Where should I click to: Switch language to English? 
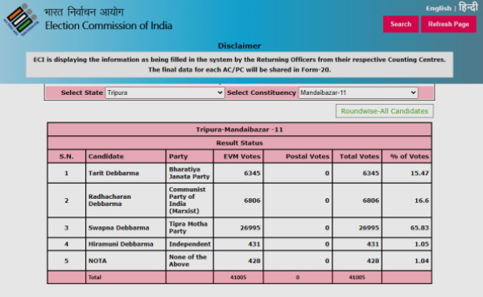(x=438, y=8)
